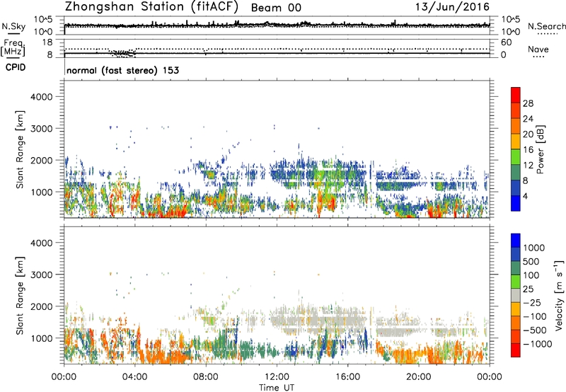This screenshot has width=566, height=392.
Task: Click the yellow-orange segment of power color bar
Action: pyautogui.click(x=516, y=142)
